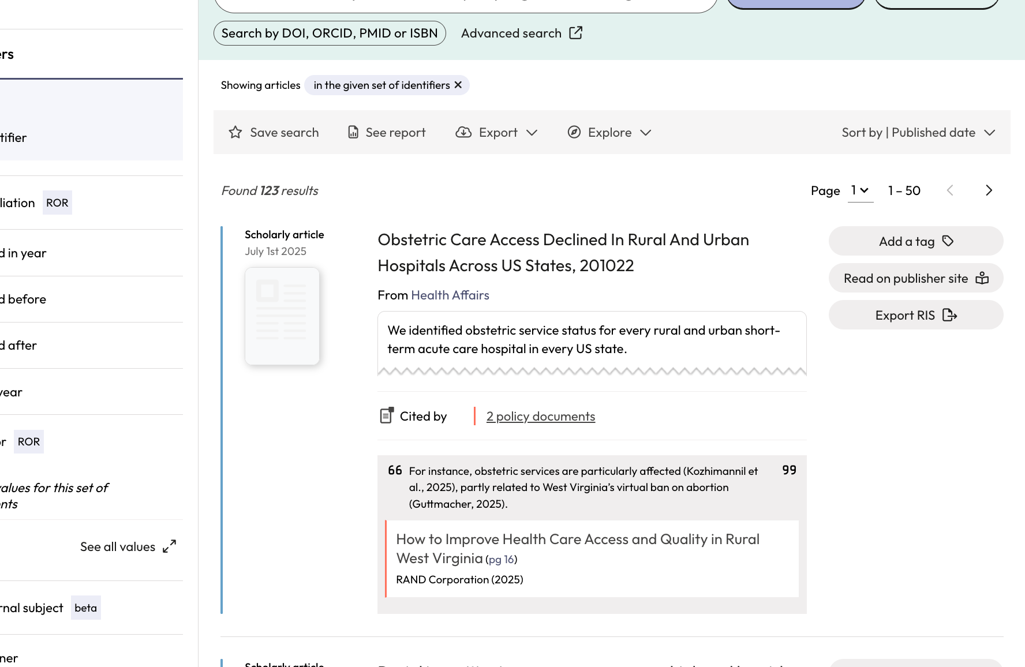Click the Save search star icon
The width and height of the screenshot is (1025, 667).
pyautogui.click(x=235, y=132)
